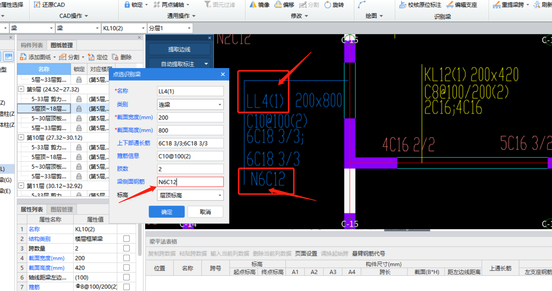Switch to the 图纸管理 tab
The image size is (552, 291).
point(62,45)
